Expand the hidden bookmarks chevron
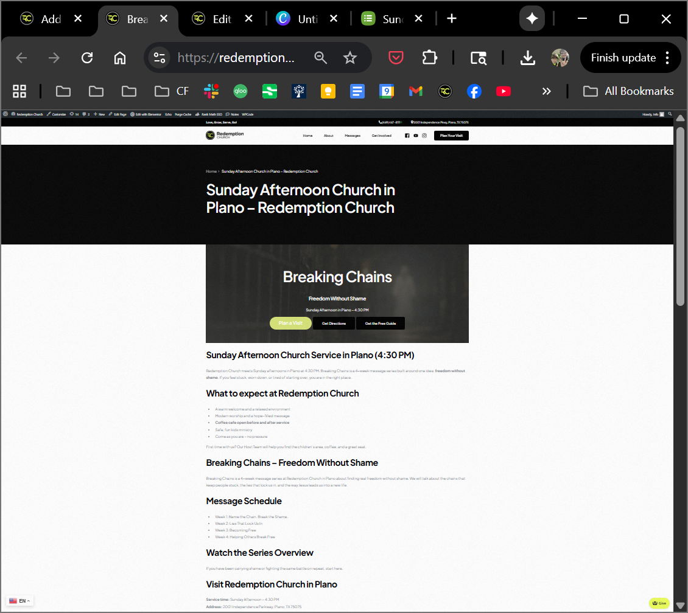 tap(546, 91)
